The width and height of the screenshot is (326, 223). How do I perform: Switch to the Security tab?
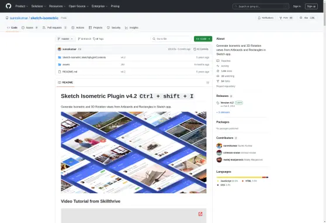pyautogui.click(x=114, y=27)
